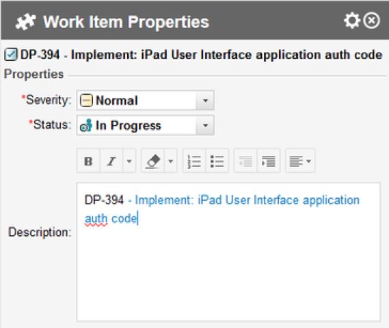The image size is (389, 328).
Task: Decrease the indent of the paragraph
Action: (x=246, y=161)
